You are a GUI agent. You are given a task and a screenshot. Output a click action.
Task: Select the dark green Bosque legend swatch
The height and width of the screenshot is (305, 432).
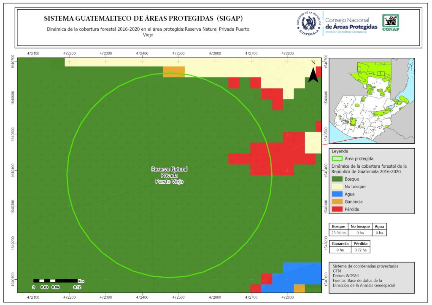click(337, 179)
